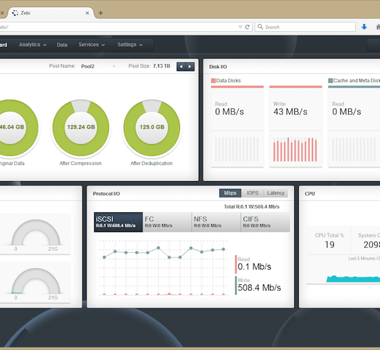Image resolution: width=380 pixels, height=350 pixels.
Task: Open URL history dropdown arrow
Action: click(240, 27)
